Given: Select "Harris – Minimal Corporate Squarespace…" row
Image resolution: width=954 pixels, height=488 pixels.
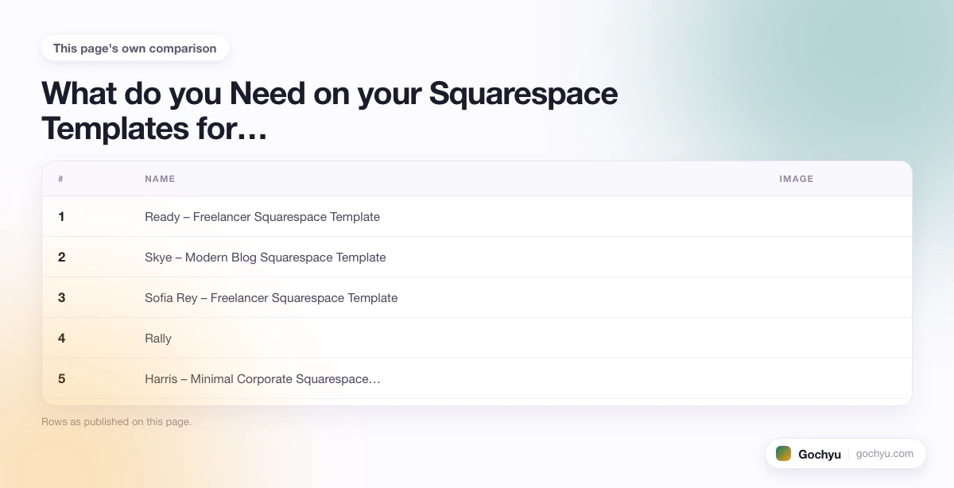Looking at the screenshot, I should [477, 378].
